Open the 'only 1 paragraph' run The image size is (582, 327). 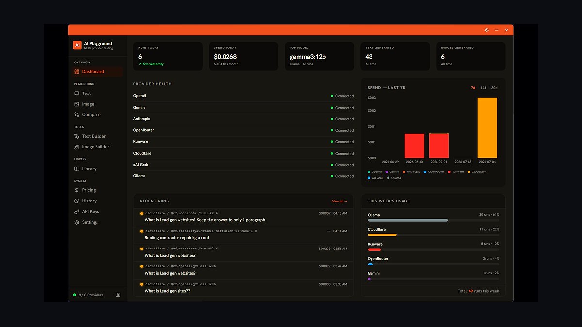(243, 217)
